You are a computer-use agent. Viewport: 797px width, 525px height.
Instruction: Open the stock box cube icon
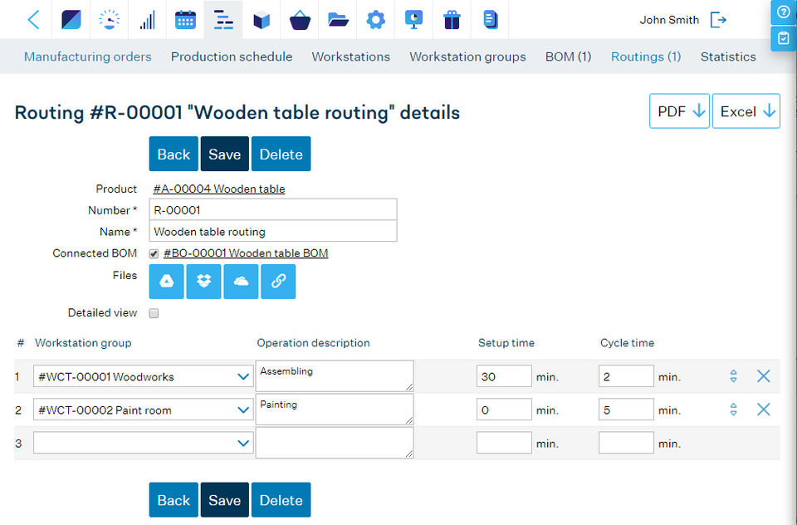[x=262, y=20]
